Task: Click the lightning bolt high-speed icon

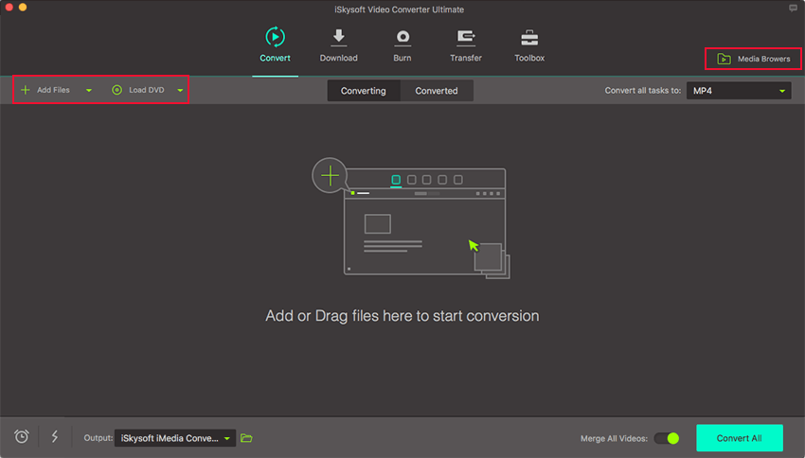Action: pyautogui.click(x=55, y=437)
